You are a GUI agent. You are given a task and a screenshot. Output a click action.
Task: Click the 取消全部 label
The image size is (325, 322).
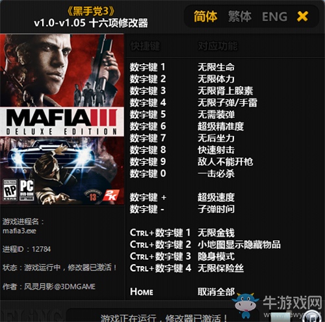216,291
